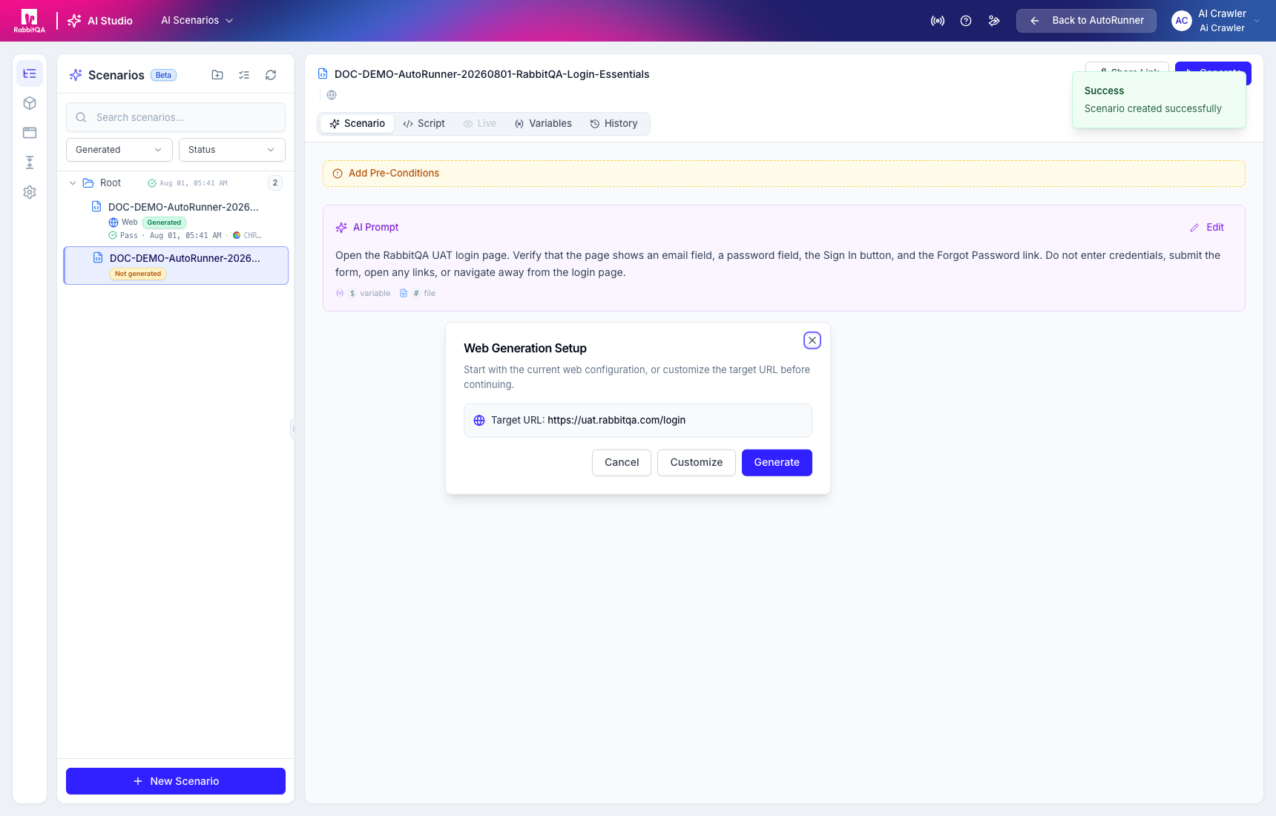The width and height of the screenshot is (1276, 816).
Task: Click the Pass result text
Action: (129, 236)
